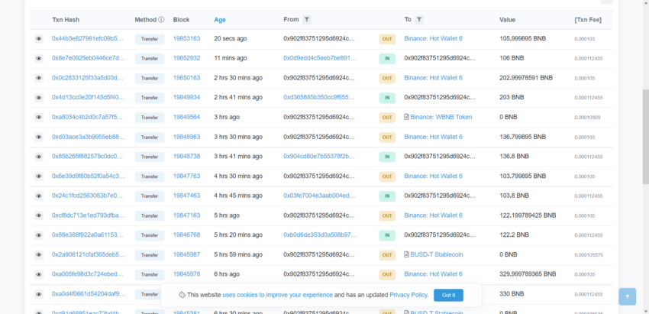This screenshot has width=649, height=314.
Task: Open BUSD-T Stablecoin at 5 hrs 59 mins
Action: coord(437,254)
